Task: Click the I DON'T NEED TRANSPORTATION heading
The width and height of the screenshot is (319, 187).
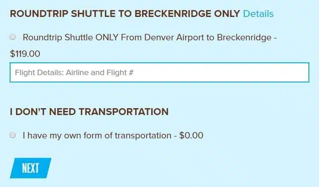Action: coord(89,111)
